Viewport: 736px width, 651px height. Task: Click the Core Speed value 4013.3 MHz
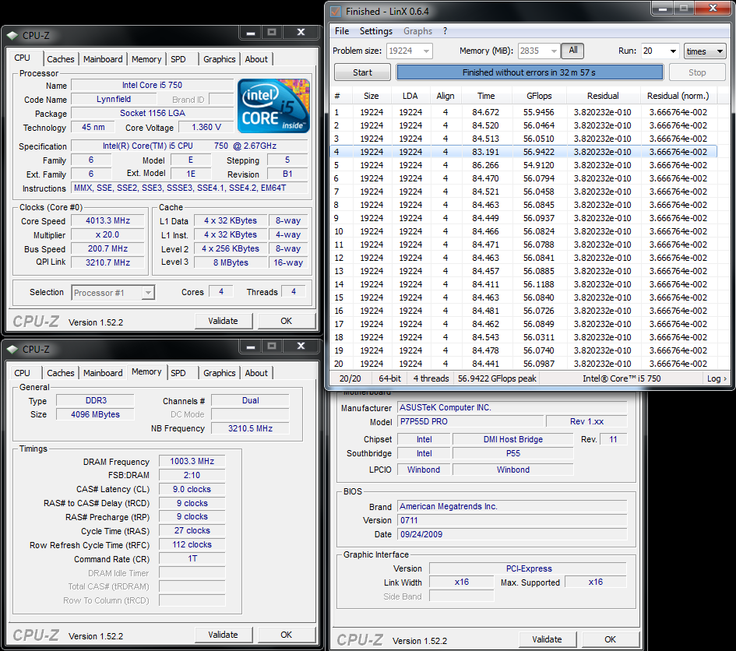(107, 220)
